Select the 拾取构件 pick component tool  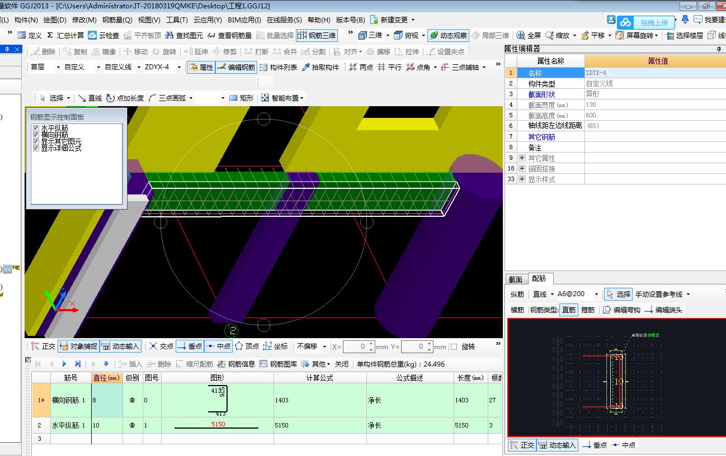(320, 67)
